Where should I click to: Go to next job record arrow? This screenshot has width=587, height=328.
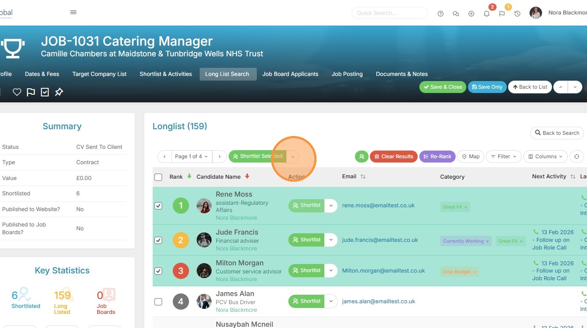(x=575, y=87)
